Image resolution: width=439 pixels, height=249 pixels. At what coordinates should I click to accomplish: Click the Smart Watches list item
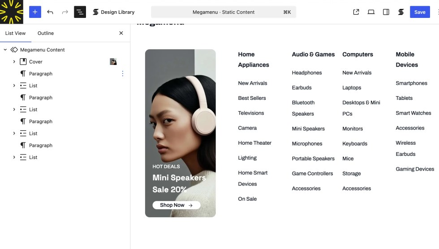pyautogui.click(x=413, y=113)
